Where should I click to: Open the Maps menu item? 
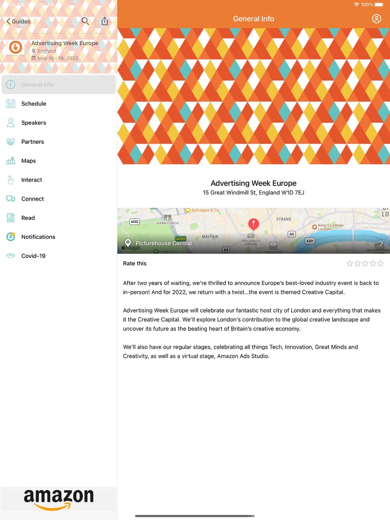click(x=58, y=161)
